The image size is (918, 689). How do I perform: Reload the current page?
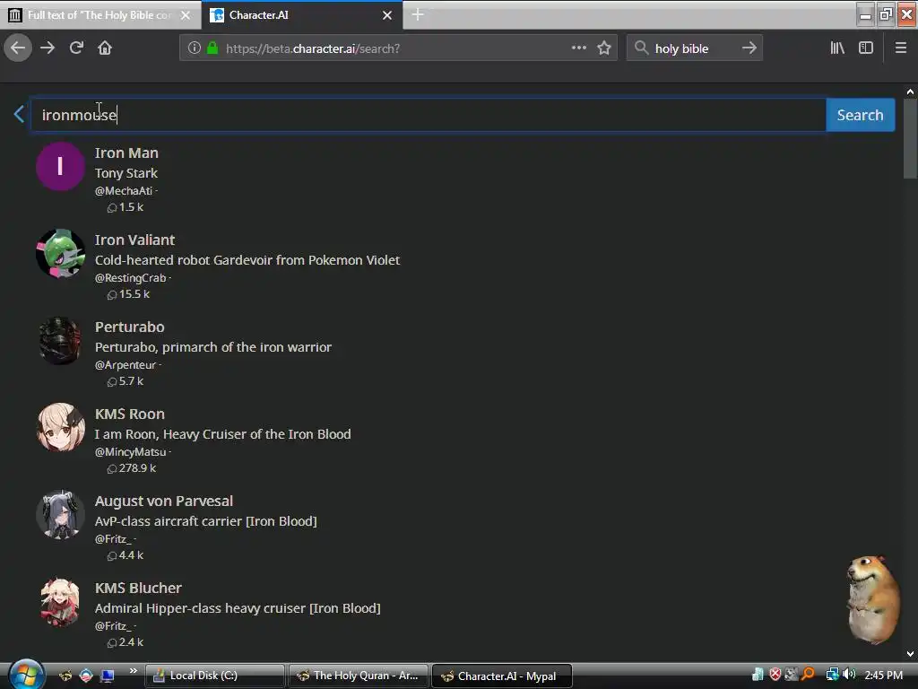[x=76, y=48]
